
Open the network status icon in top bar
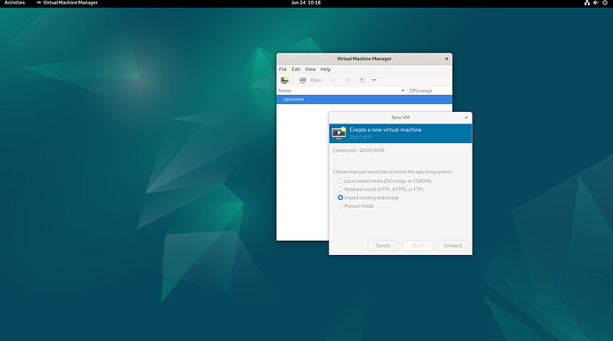tap(587, 3)
